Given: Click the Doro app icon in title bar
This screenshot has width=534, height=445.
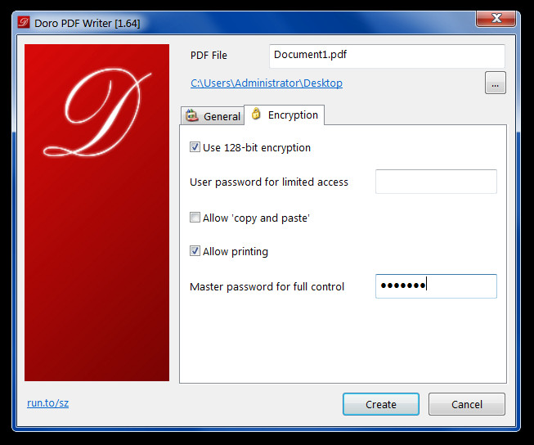Looking at the screenshot, I should pyautogui.click(x=24, y=23).
